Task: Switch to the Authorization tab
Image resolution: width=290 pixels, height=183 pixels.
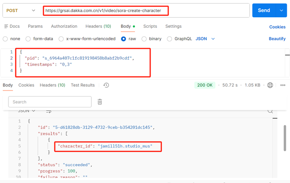Action: (64, 26)
